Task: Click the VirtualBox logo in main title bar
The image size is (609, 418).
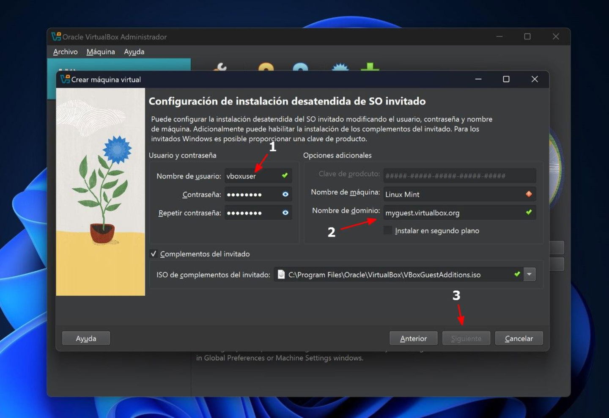Action: [x=56, y=37]
